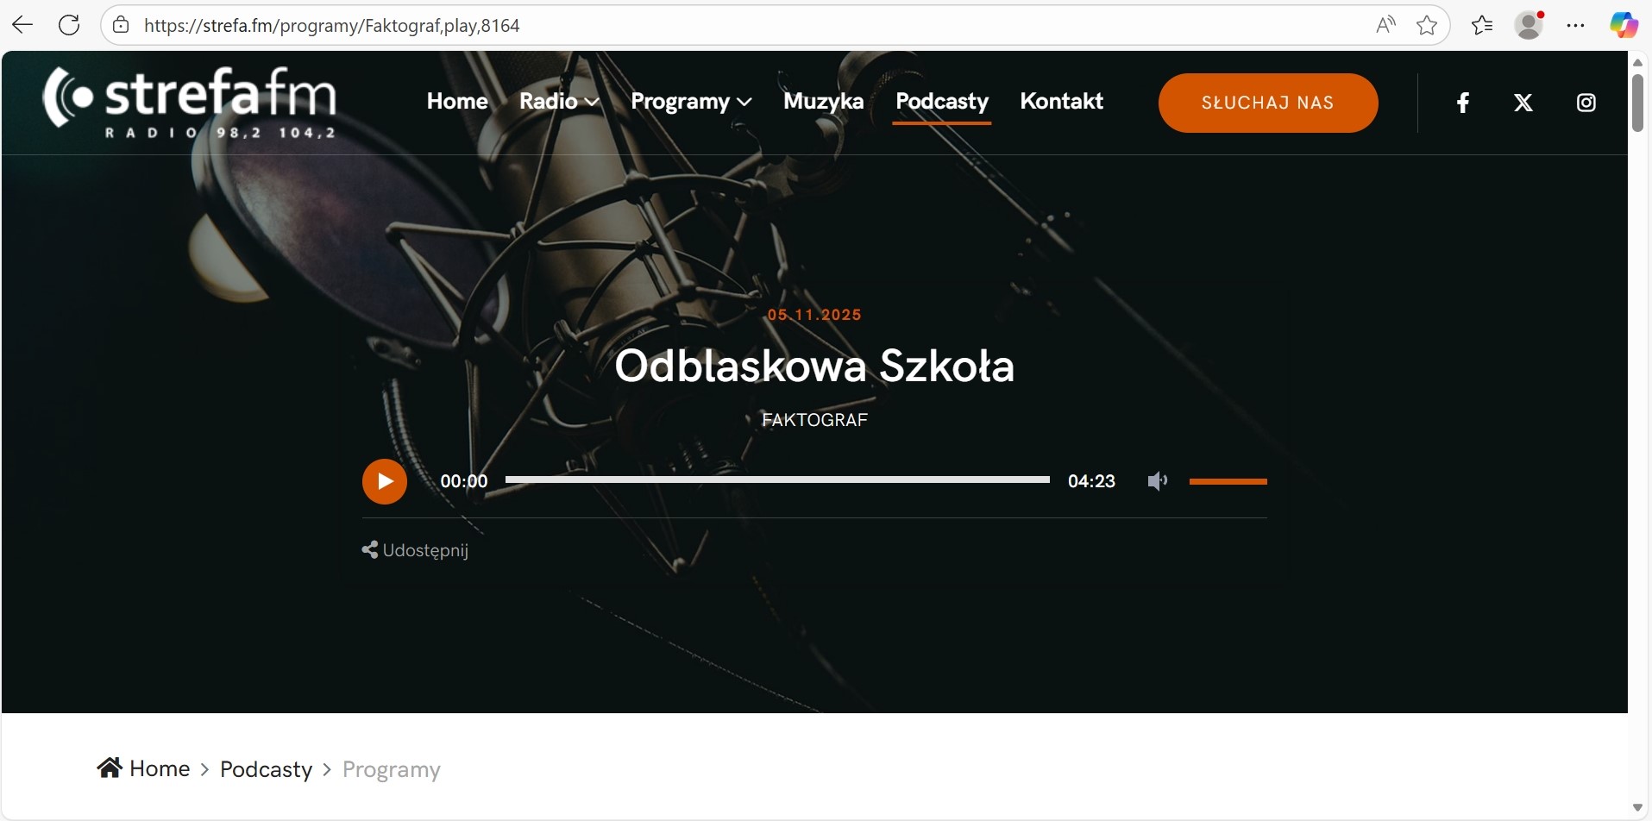Go back with the browser arrow

(x=22, y=25)
